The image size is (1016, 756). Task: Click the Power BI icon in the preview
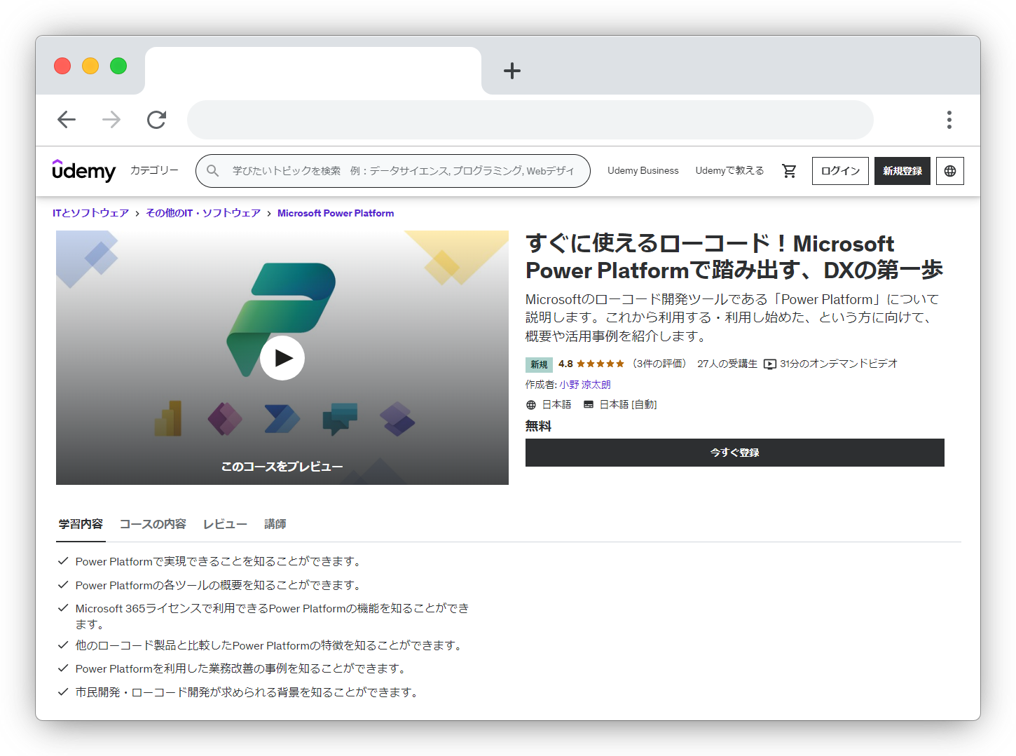click(x=168, y=419)
